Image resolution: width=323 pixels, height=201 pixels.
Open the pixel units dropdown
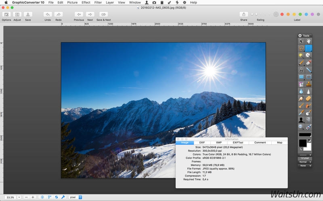click(x=75, y=197)
